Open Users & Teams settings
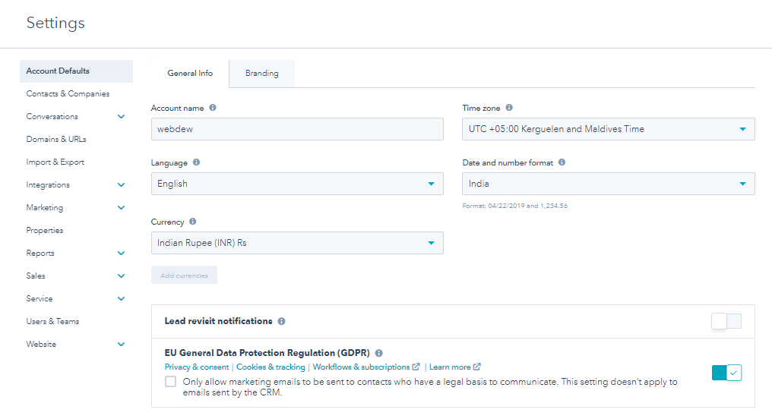Image resolution: width=772 pixels, height=419 pixels. pos(52,321)
